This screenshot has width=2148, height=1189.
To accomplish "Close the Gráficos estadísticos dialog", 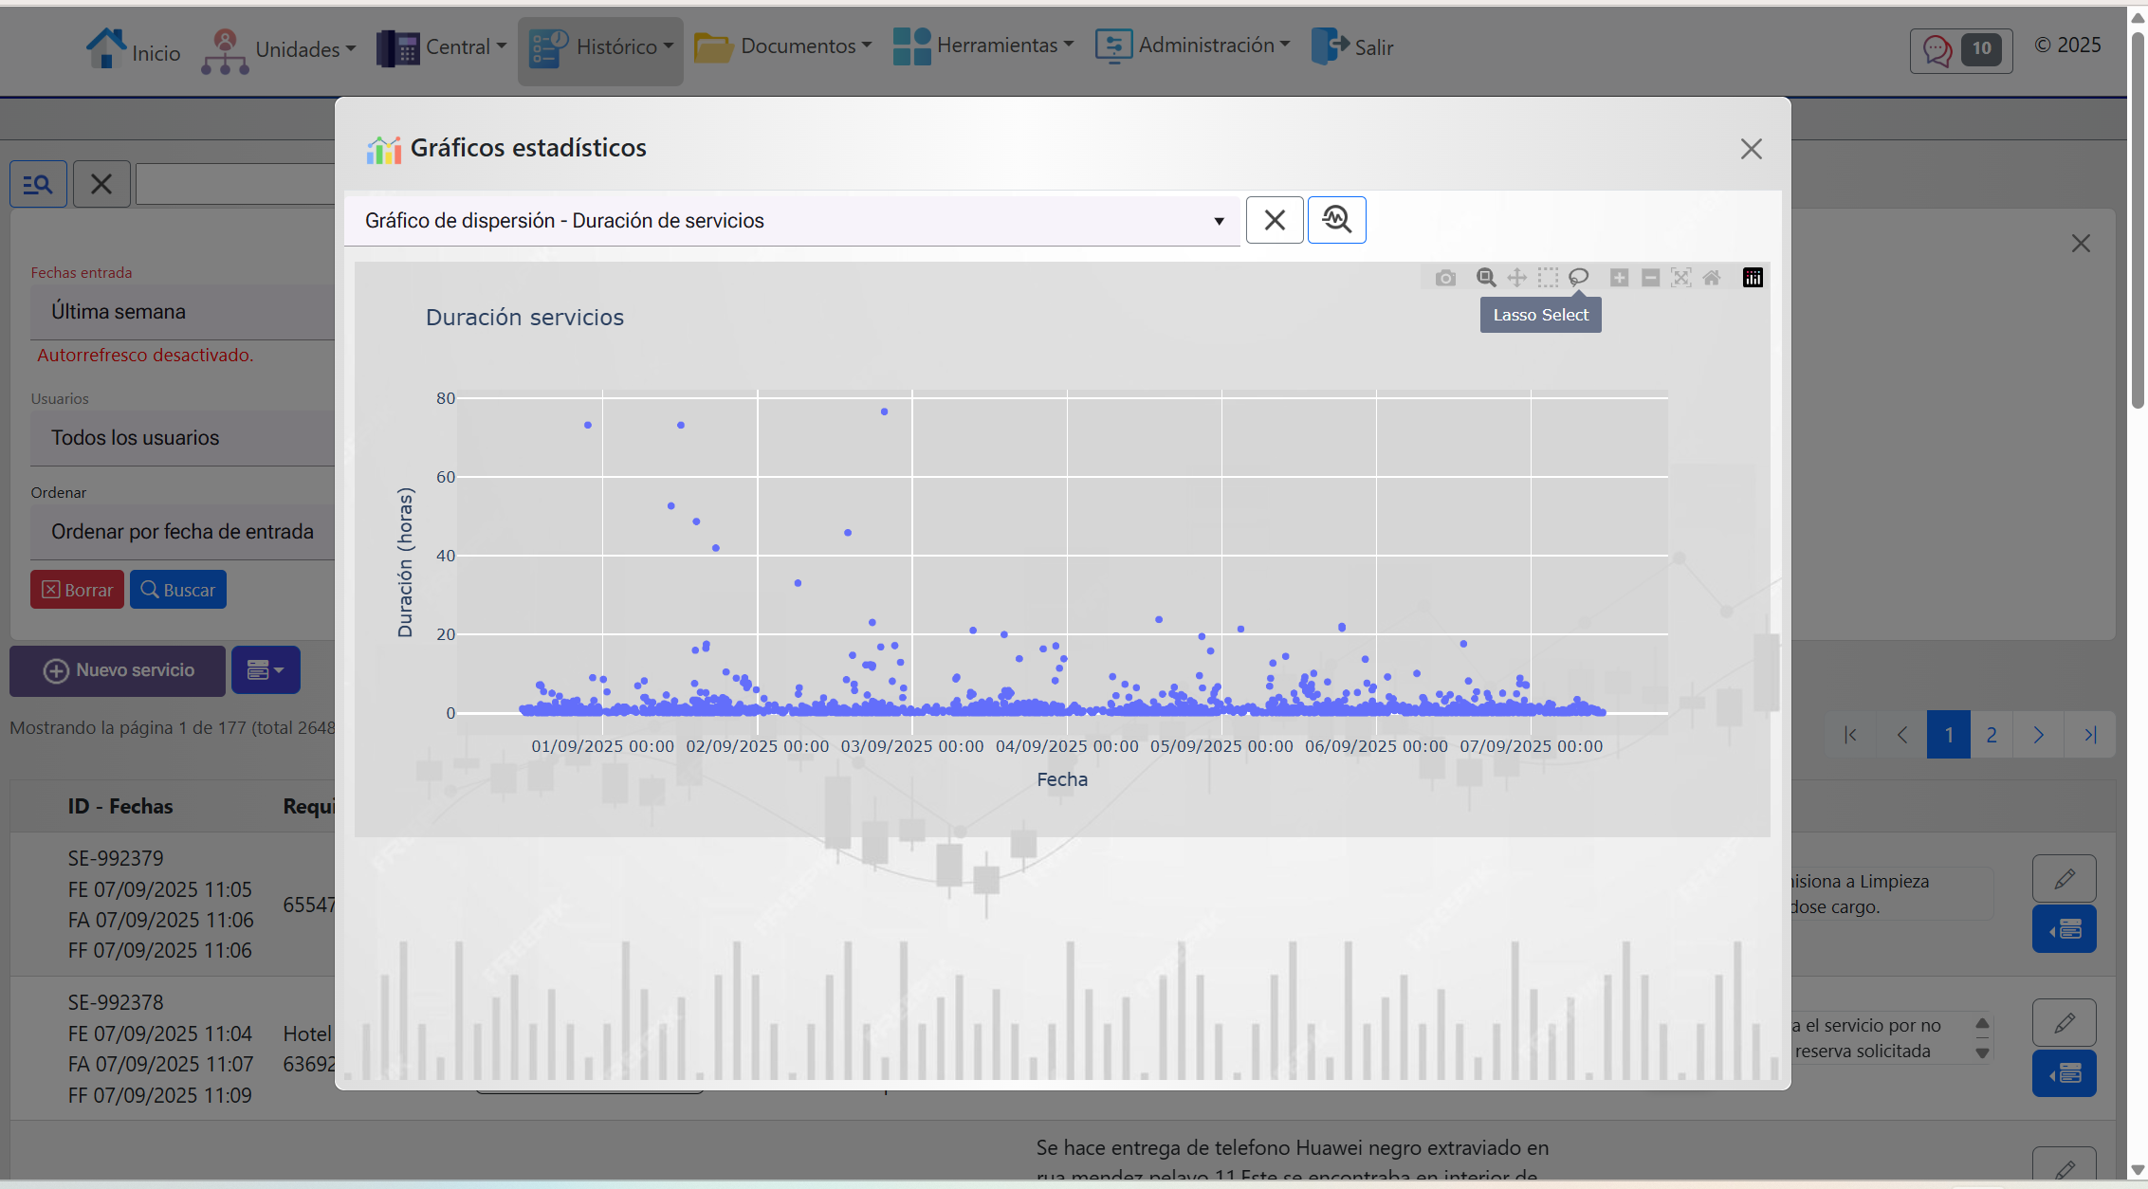I will [x=1751, y=149].
